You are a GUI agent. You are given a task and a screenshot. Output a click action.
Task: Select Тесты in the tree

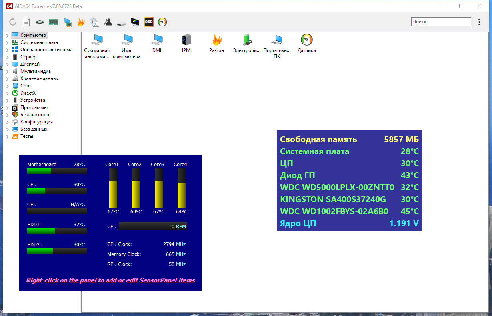click(27, 136)
